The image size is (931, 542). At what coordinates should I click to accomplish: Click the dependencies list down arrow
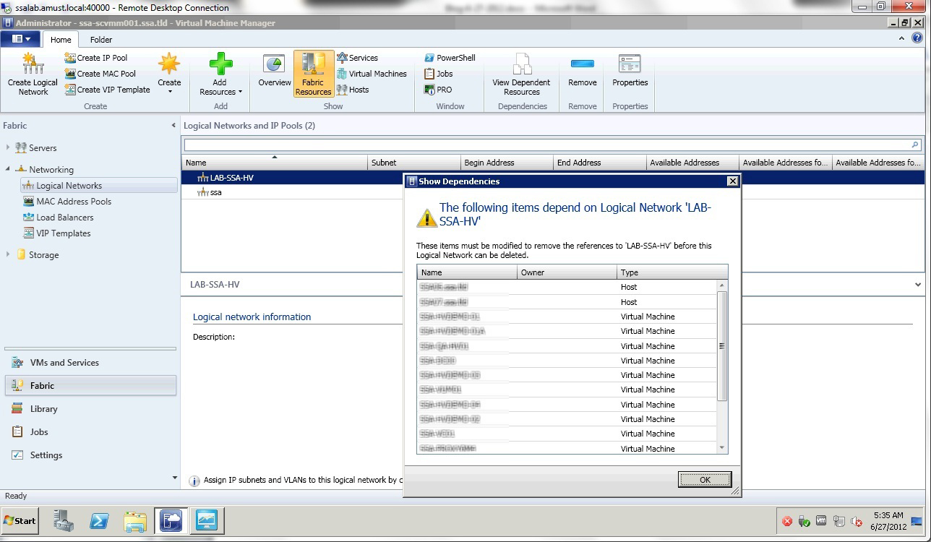pos(721,448)
